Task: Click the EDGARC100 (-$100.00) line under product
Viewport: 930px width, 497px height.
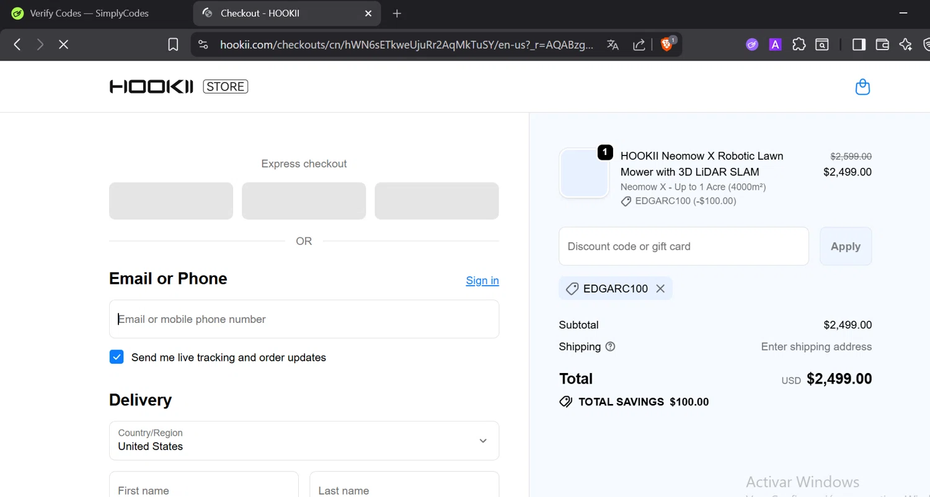Action: [x=679, y=201]
